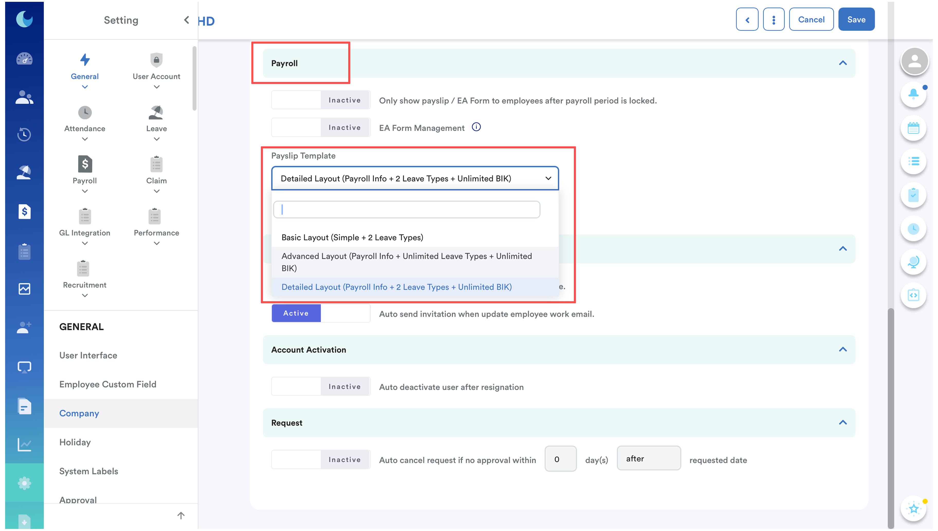
Task: Click the Payroll dollar icon in settings grid
Action: click(85, 165)
